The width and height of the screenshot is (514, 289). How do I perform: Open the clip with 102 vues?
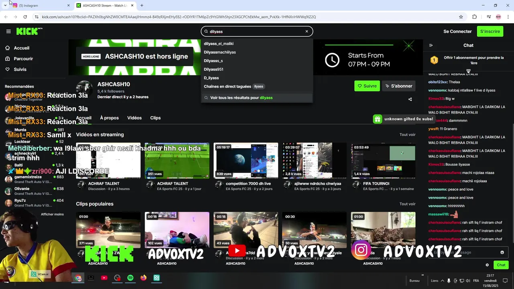(x=177, y=230)
